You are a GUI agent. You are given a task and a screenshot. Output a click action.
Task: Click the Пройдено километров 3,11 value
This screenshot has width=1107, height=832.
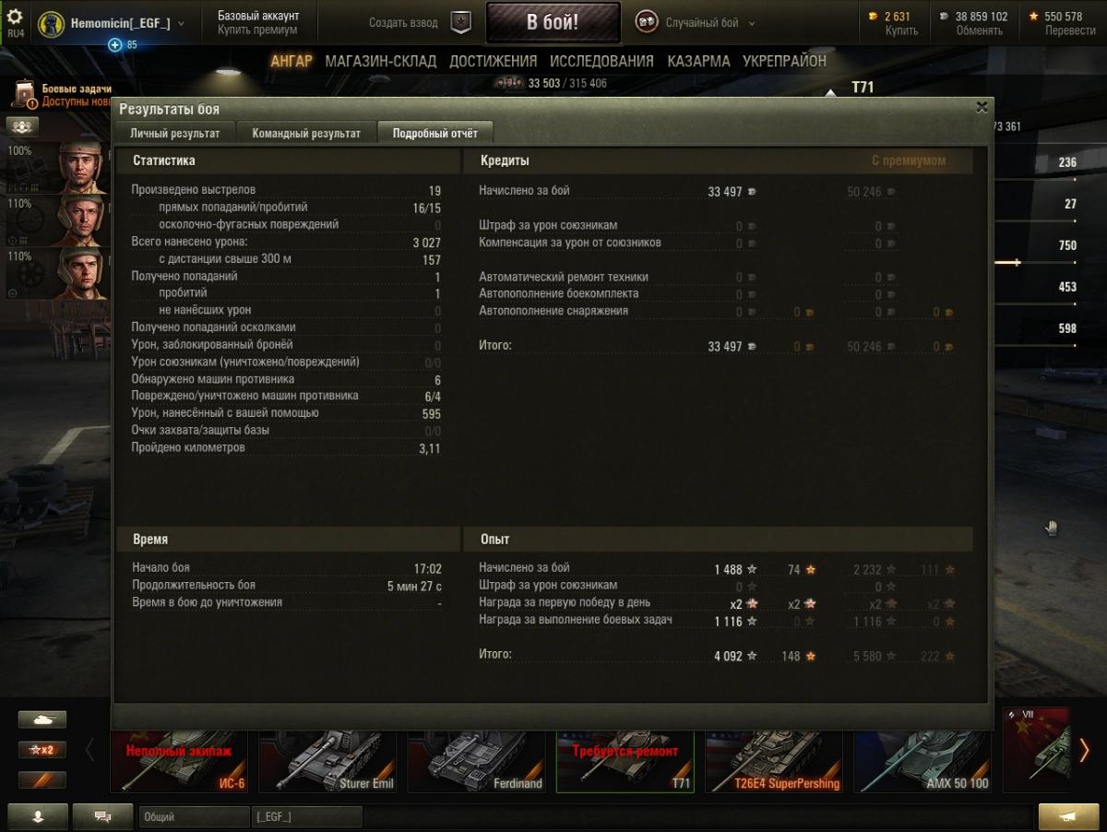click(x=430, y=448)
